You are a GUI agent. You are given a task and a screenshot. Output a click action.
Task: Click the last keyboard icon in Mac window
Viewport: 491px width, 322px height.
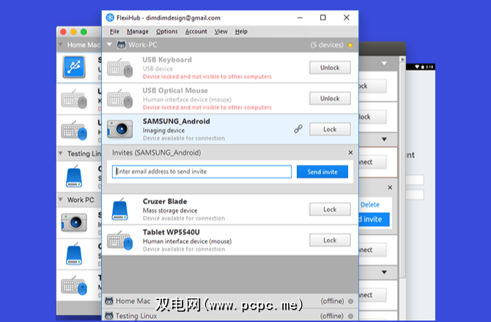[74, 285]
